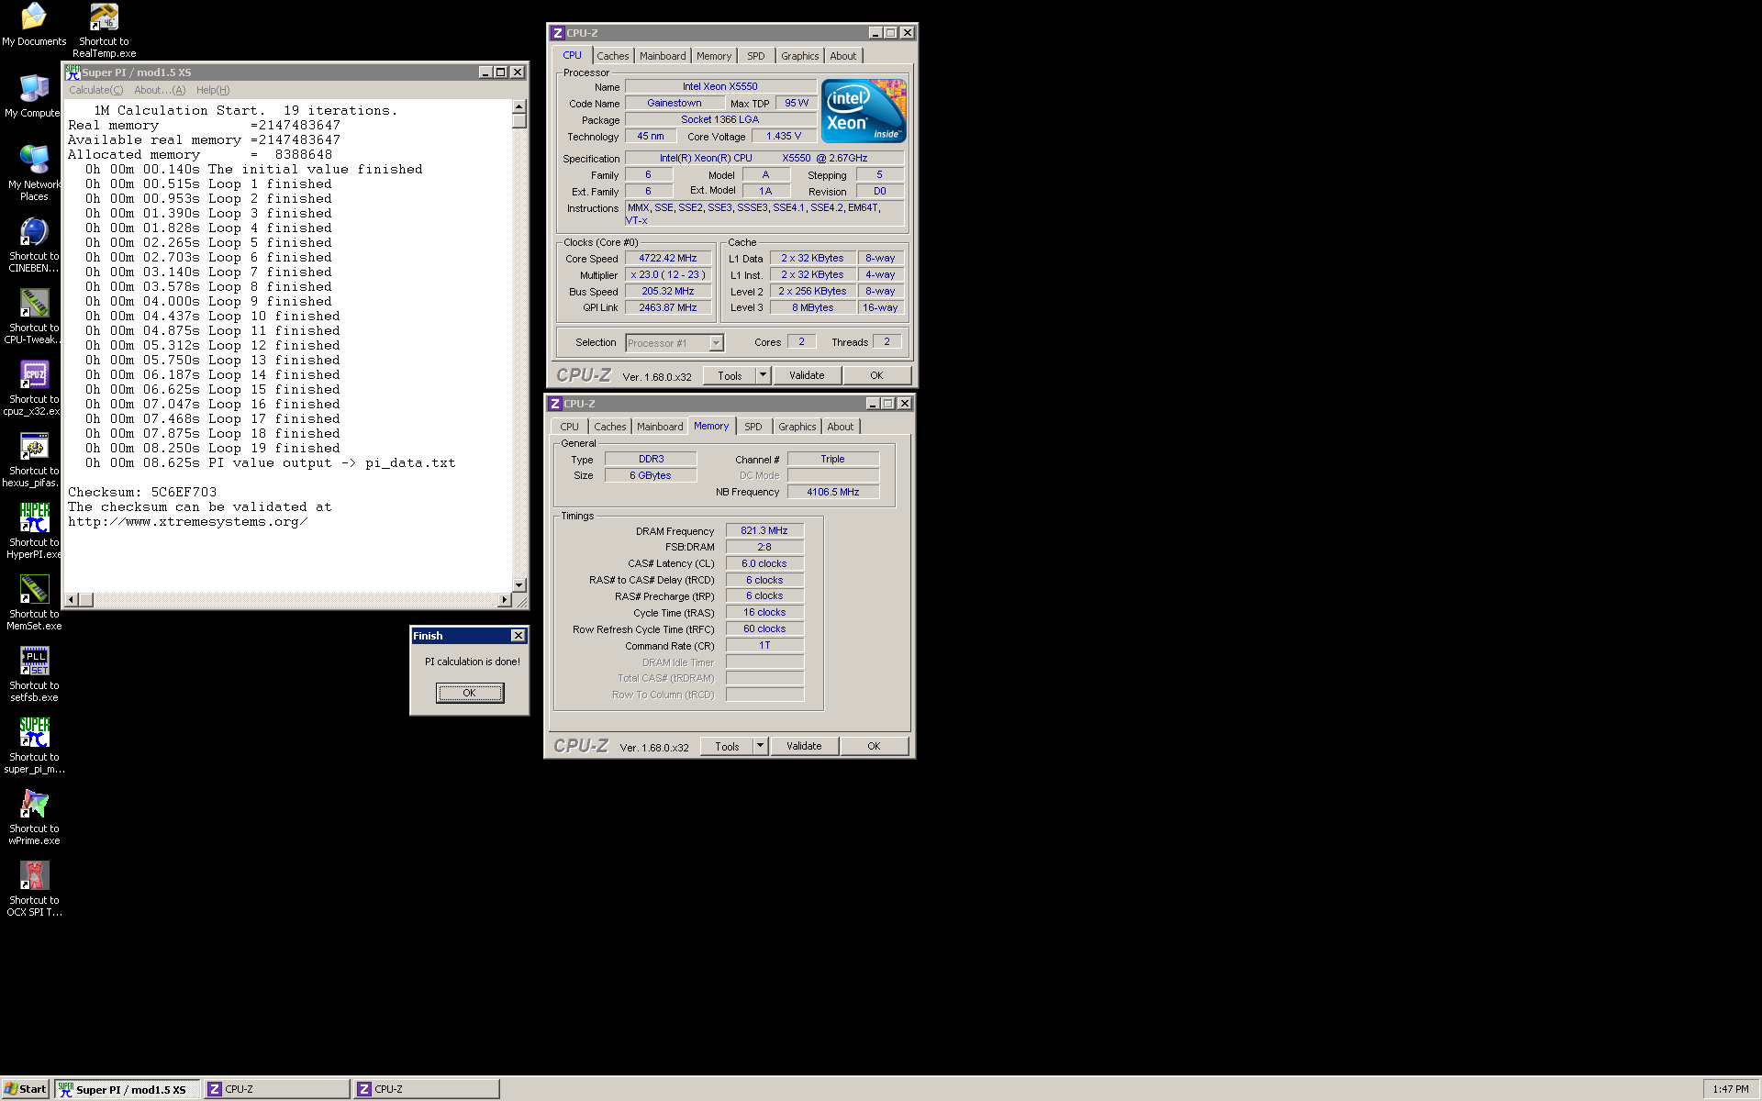Open My Computer desktop icon
Image resolution: width=1762 pixels, height=1101 pixels.
click(34, 95)
